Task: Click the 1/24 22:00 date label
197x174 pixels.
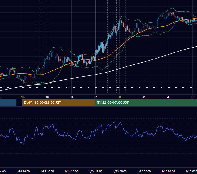Action: click(96, 171)
